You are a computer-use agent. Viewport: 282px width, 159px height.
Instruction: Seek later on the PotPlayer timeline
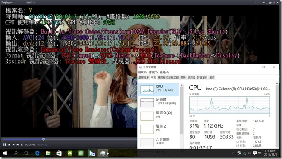pyautogui.click(x=91, y=139)
